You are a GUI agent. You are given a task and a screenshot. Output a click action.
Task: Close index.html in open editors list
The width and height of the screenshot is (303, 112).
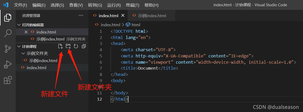point(26,32)
